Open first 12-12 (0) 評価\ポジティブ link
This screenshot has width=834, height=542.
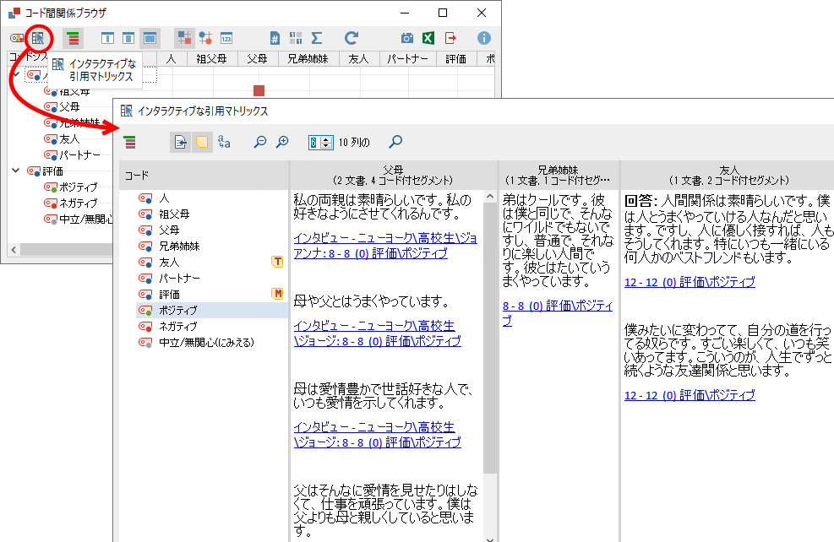coord(690,282)
